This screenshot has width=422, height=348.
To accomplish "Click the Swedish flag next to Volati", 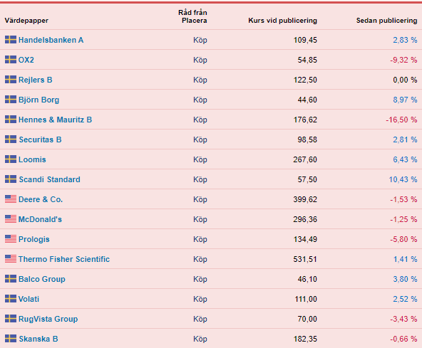I will (x=11, y=299).
